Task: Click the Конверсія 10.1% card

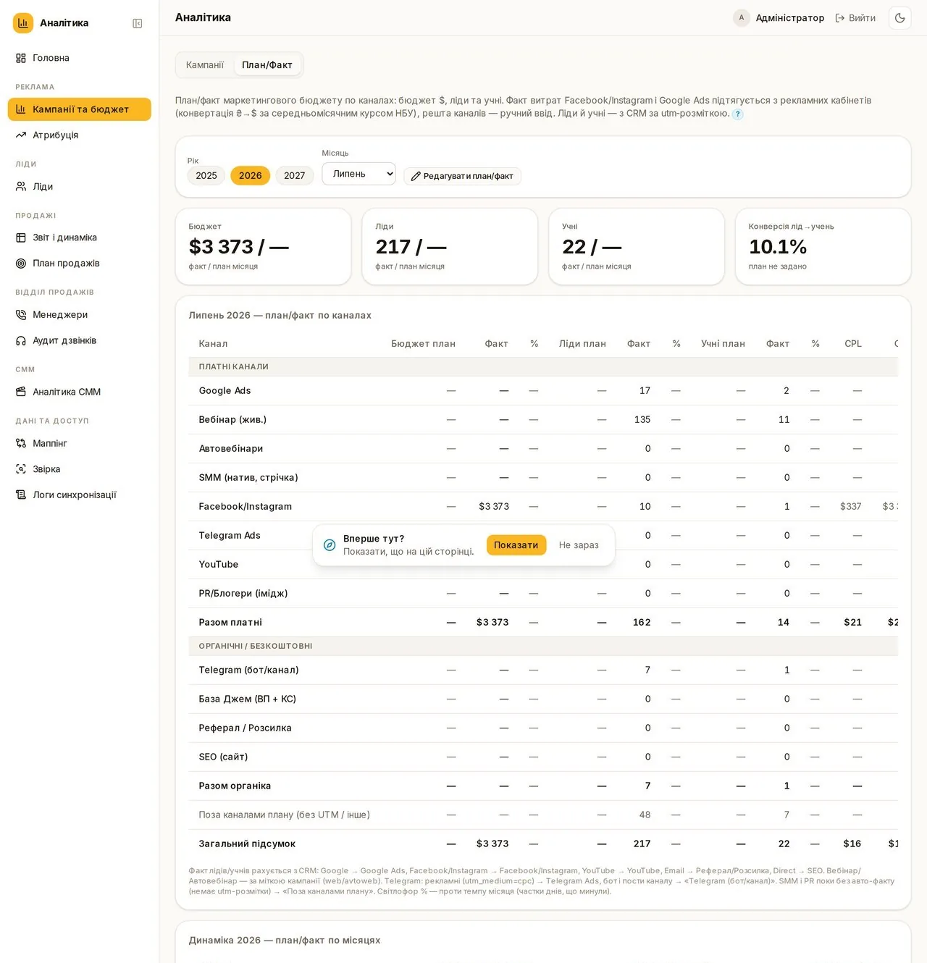Action: [823, 247]
